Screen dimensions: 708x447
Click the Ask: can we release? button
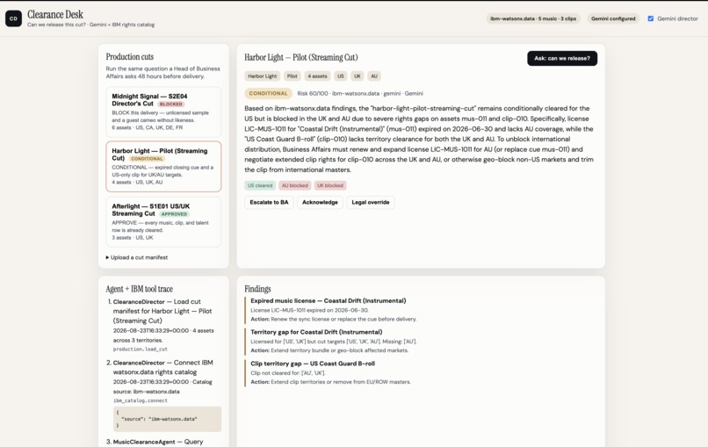(x=561, y=58)
